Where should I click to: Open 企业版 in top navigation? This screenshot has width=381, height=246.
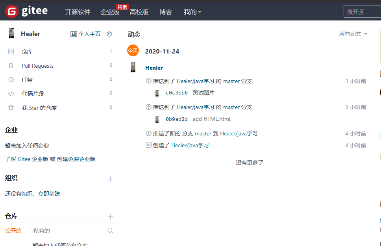110,12
